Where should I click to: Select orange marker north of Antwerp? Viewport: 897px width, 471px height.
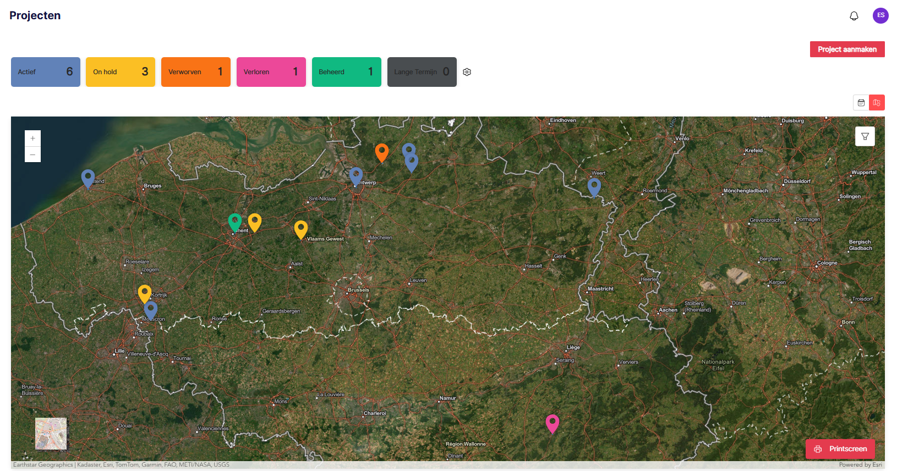click(382, 153)
